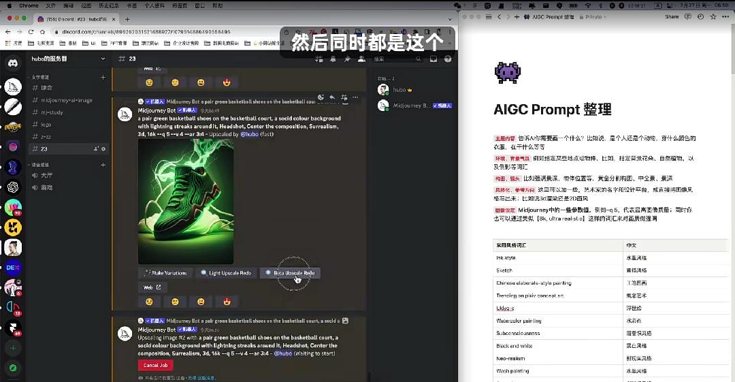Go back in Chrome

pyautogui.click(x=8, y=32)
